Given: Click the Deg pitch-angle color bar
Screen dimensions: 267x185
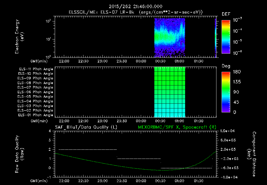Looking at the screenshot, I should [x=226, y=92].
